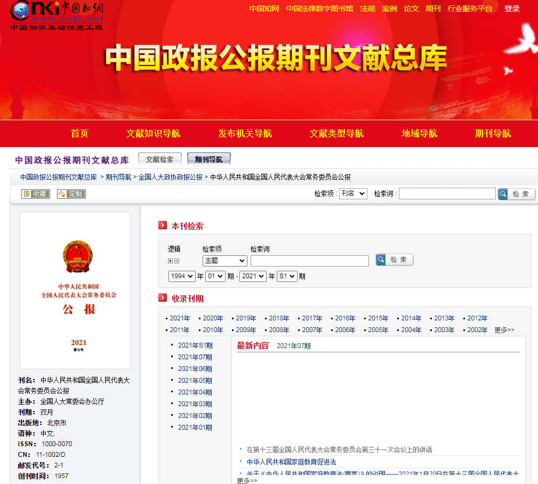Select the 2015年 year link
This screenshot has height=484, width=538.
(x=378, y=318)
